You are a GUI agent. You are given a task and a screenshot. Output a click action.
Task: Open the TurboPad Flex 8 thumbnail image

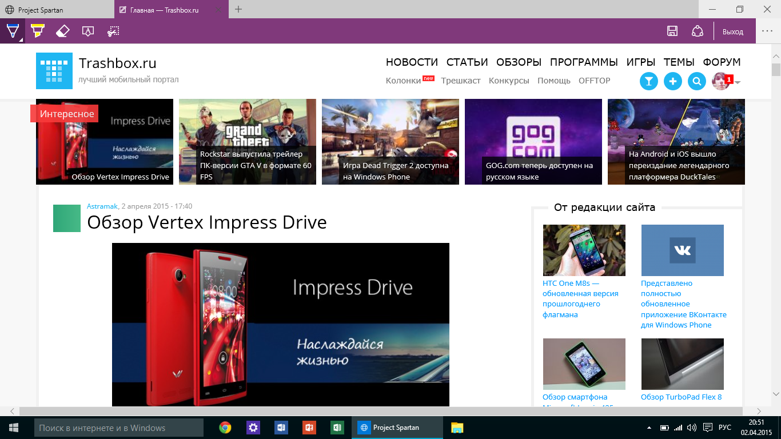pyautogui.click(x=682, y=364)
